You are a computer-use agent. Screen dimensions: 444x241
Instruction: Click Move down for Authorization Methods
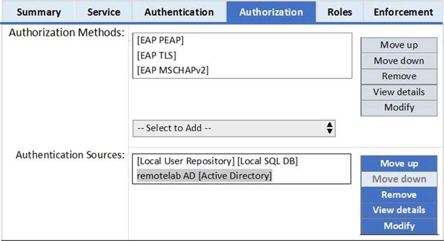tap(399, 61)
